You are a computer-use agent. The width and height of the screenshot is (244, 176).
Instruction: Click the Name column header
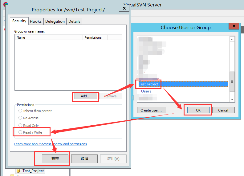(49, 37)
